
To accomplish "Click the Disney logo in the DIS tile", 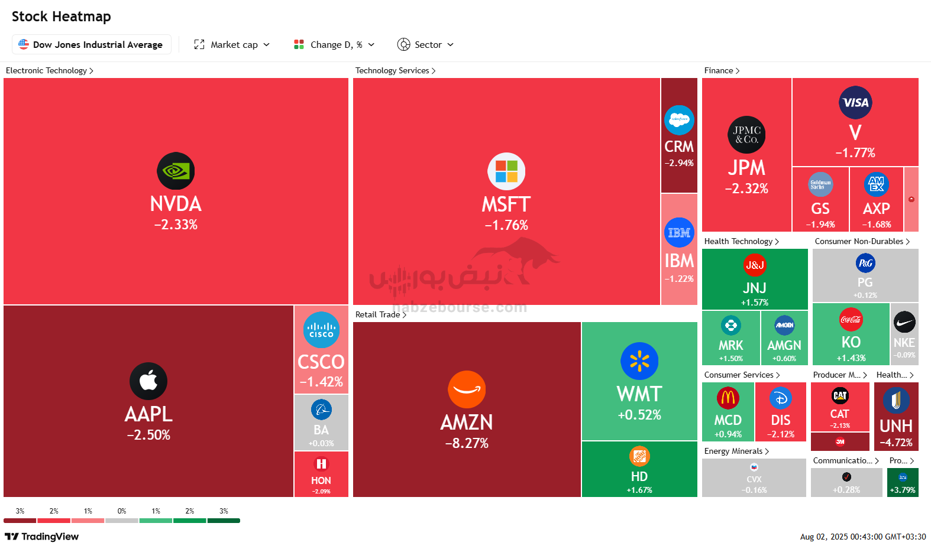I will pyautogui.click(x=781, y=398).
